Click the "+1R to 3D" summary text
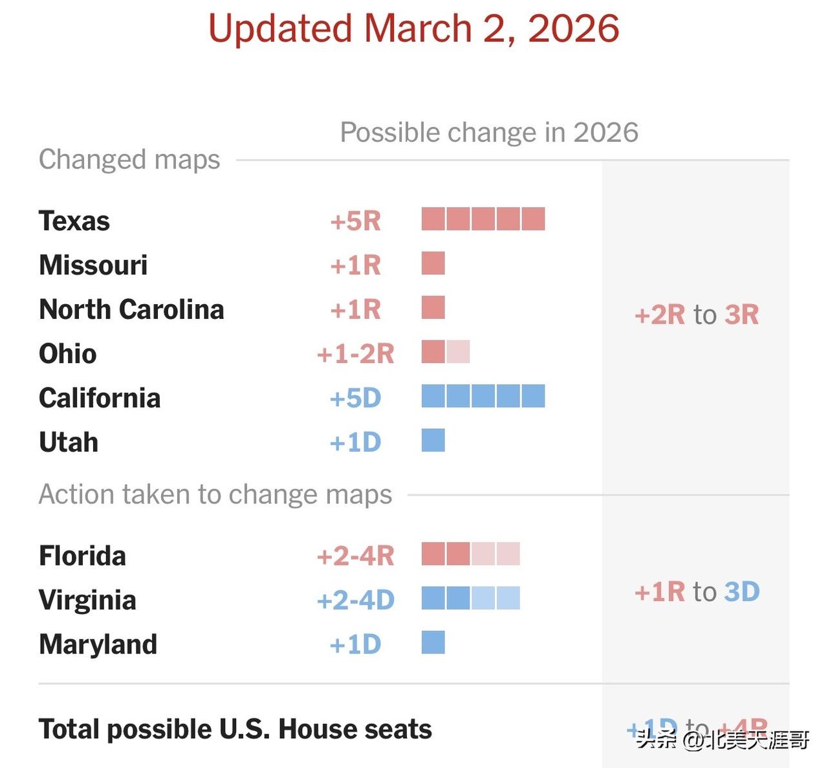This screenshot has height=768, width=828. (x=697, y=591)
